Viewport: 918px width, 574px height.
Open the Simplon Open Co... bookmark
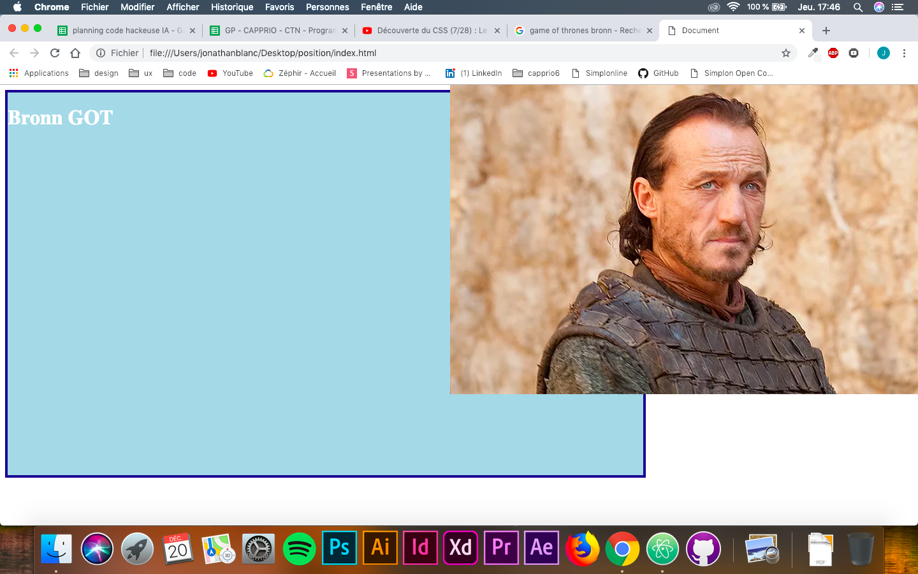point(731,73)
